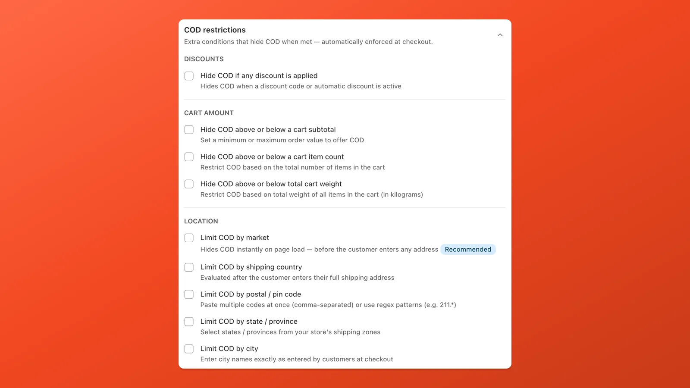Select the CART AMOUNT section header
690x388 pixels.
click(x=209, y=113)
